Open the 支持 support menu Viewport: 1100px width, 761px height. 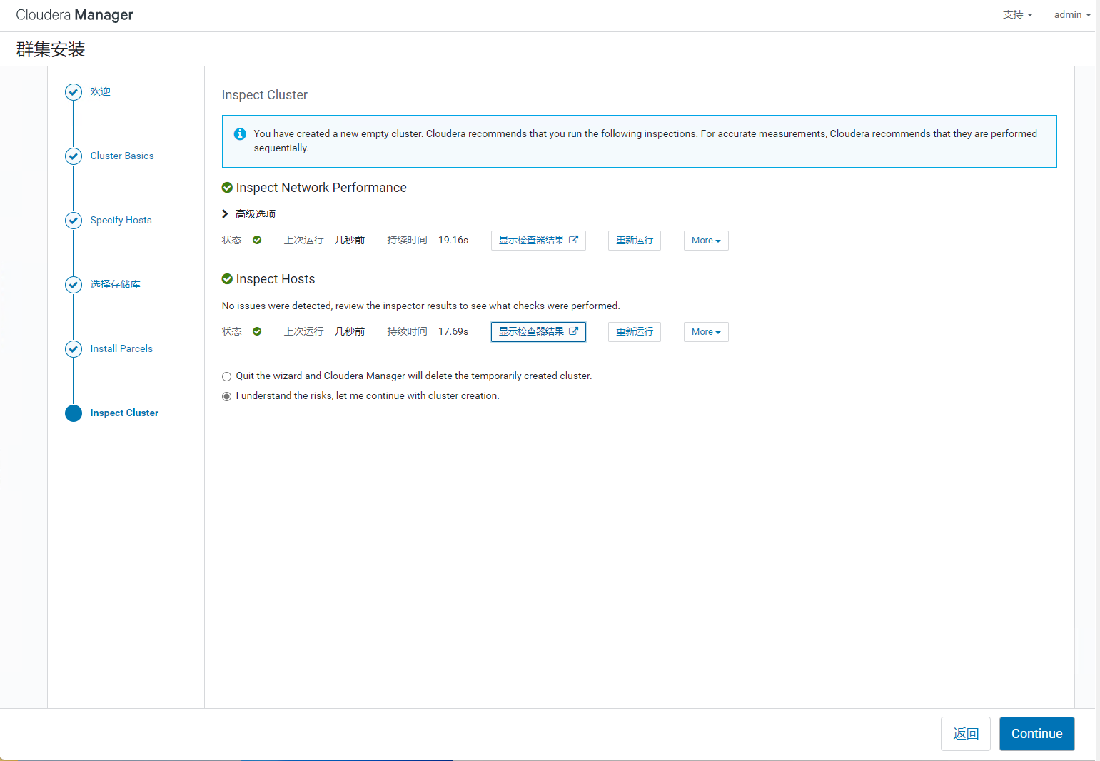[x=1017, y=15]
